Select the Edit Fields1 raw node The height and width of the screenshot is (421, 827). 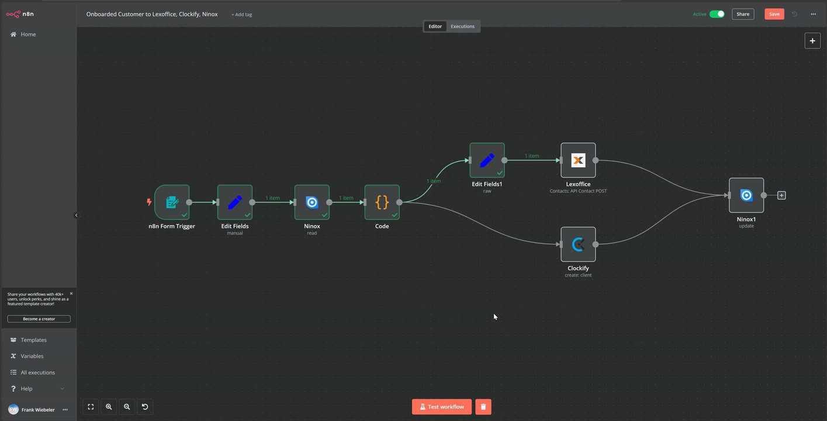[487, 160]
